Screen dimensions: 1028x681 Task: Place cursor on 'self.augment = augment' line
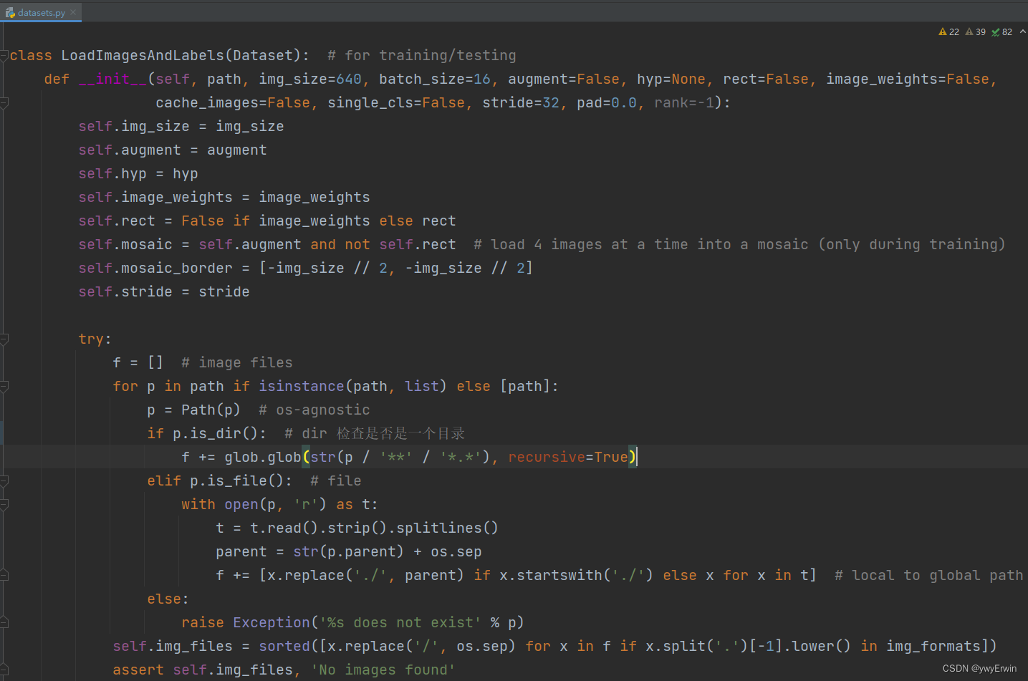pos(173,150)
